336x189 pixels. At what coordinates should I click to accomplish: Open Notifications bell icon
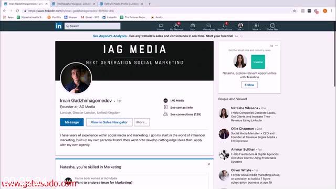(225, 27)
